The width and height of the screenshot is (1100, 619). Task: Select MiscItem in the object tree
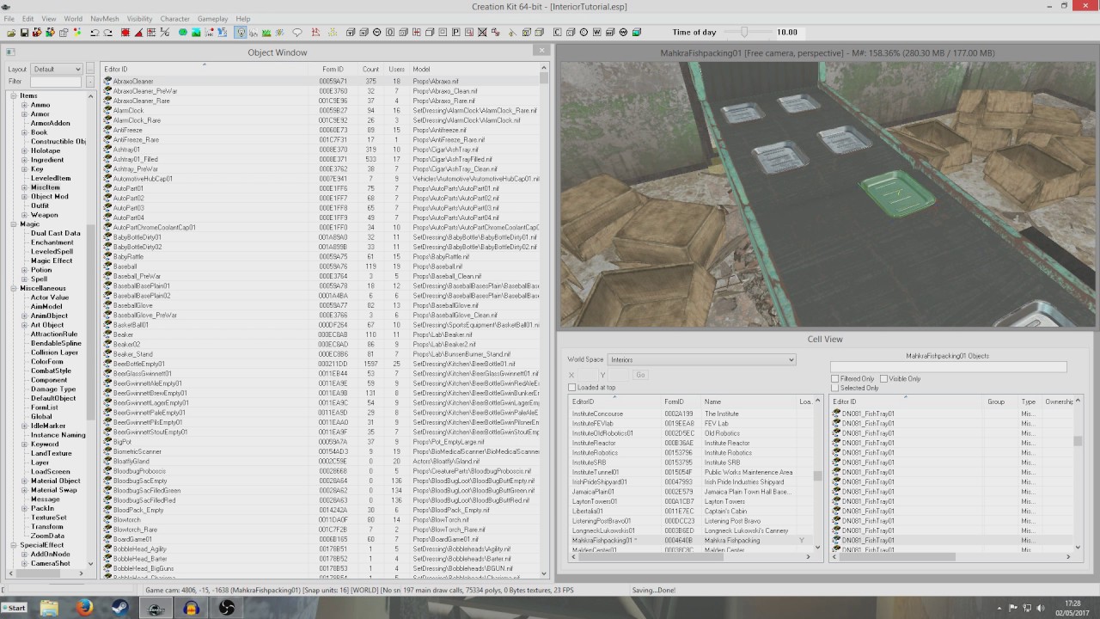click(46, 187)
